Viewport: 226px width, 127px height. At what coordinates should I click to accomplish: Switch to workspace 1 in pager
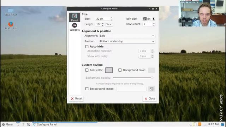(18, 125)
